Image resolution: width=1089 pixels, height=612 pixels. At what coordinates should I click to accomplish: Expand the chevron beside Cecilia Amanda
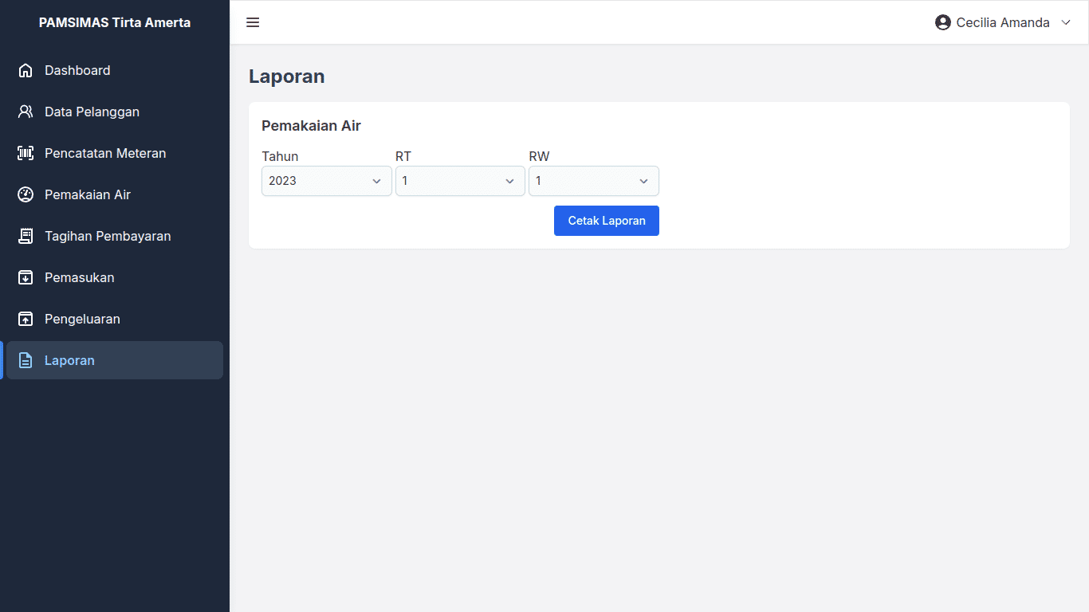[x=1066, y=22]
